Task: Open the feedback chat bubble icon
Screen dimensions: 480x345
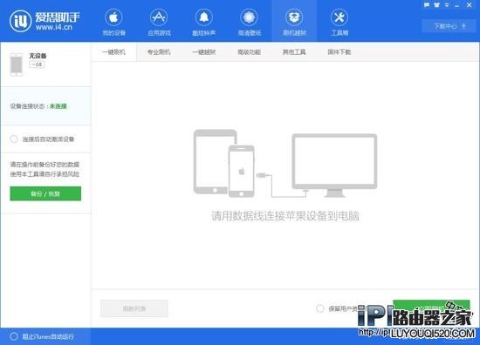Action: coord(427,5)
